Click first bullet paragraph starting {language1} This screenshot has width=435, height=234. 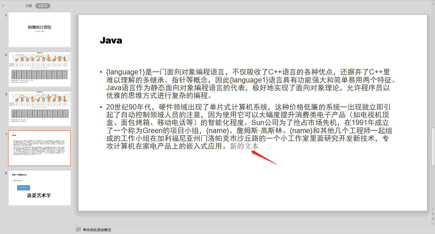pyautogui.click(x=251, y=84)
